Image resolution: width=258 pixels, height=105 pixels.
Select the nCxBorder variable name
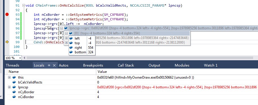point(26,97)
